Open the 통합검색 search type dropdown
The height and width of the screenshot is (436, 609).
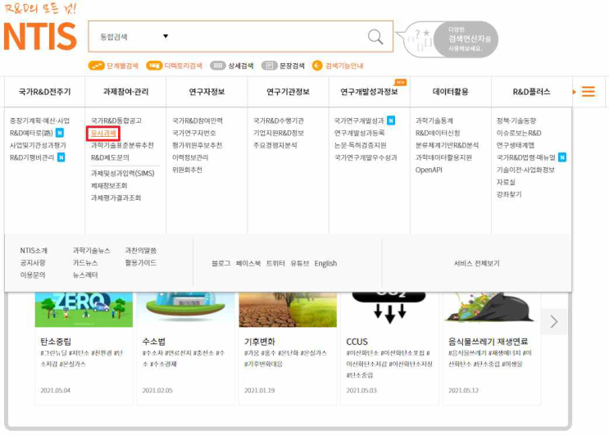point(134,37)
